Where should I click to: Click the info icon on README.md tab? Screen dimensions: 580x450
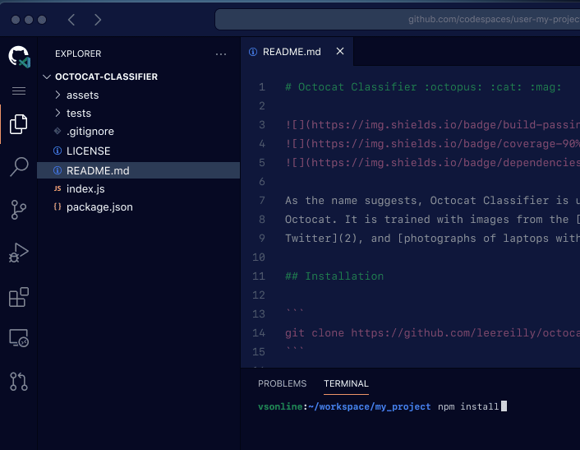(x=253, y=52)
